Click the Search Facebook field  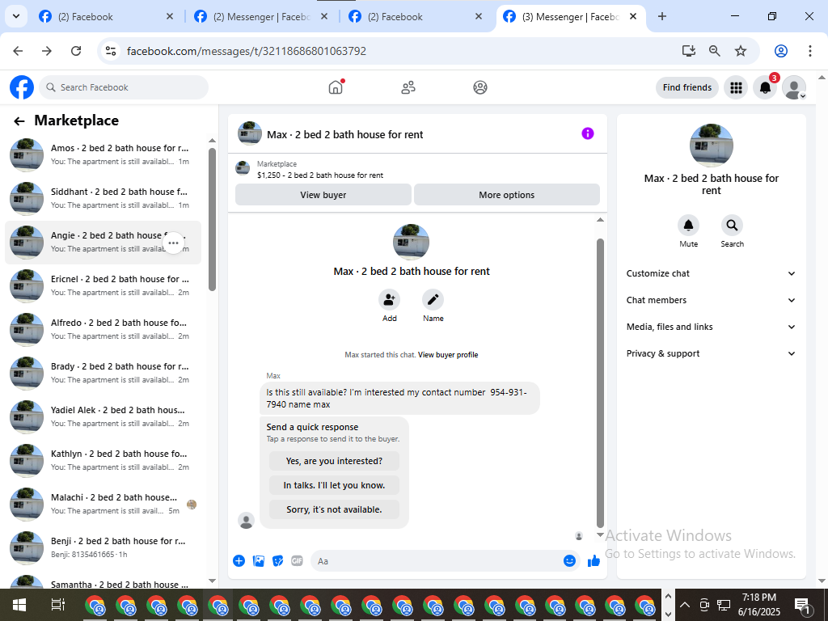(x=124, y=87)
